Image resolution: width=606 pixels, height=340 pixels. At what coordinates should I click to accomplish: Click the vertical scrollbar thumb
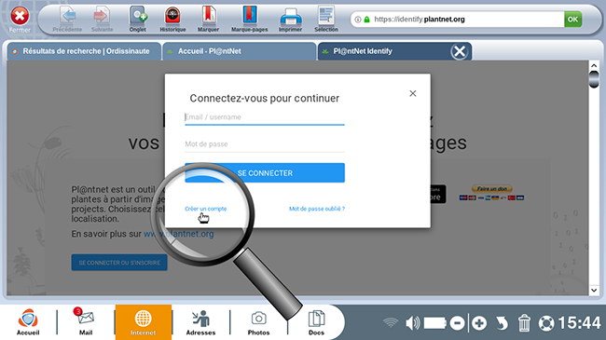point(594,79)
